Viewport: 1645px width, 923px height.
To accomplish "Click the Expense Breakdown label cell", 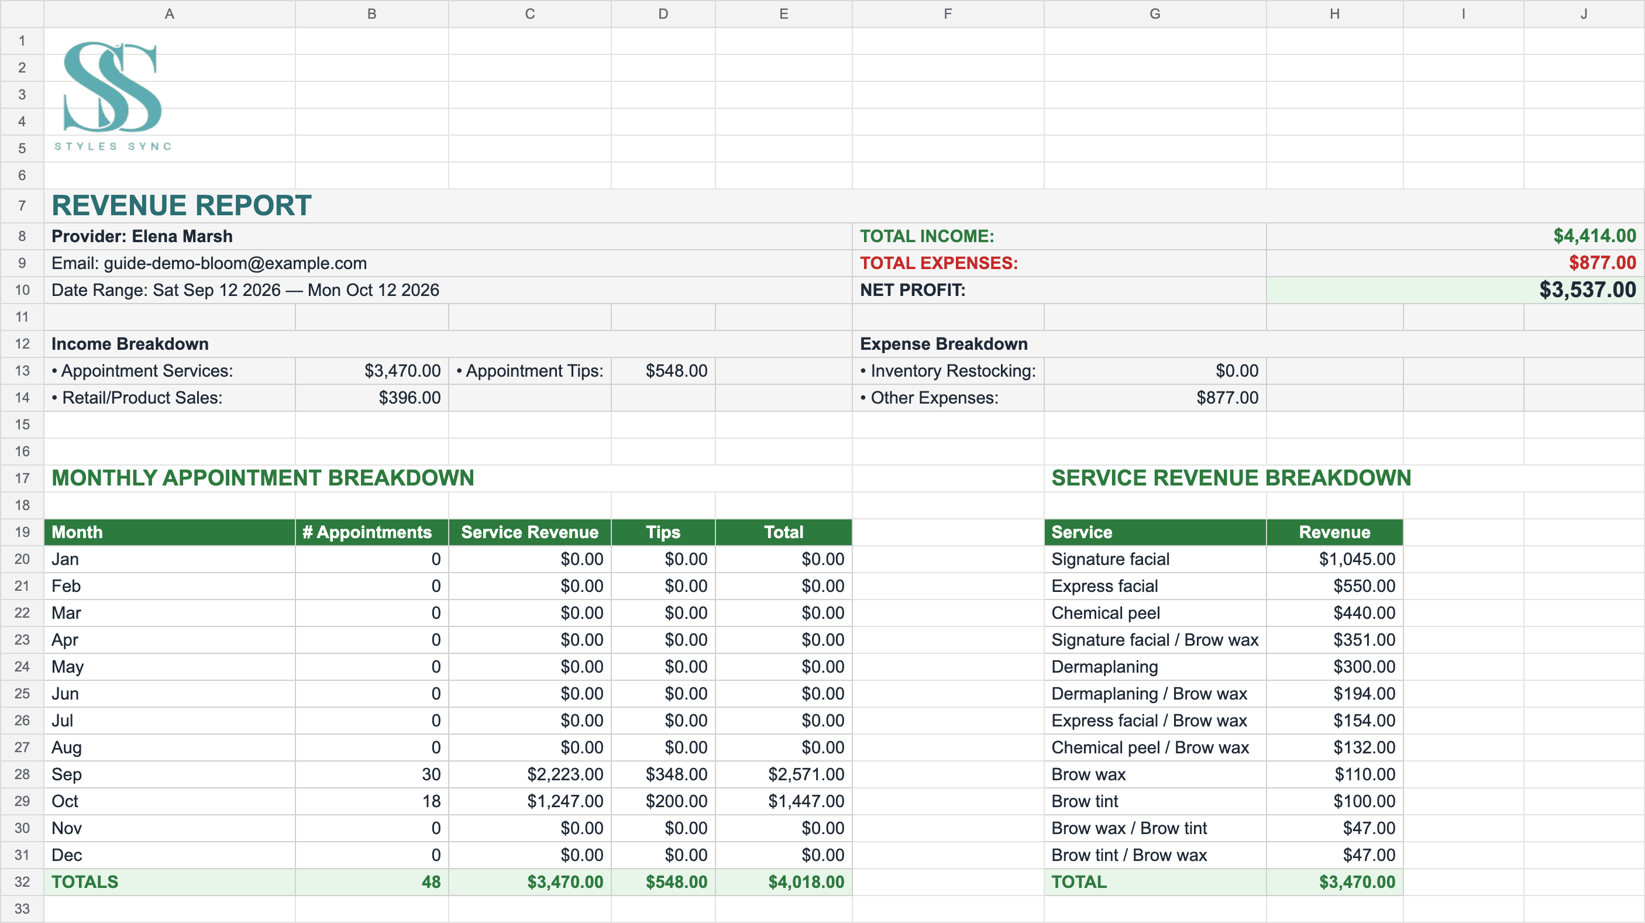I will coord(1248,344).
